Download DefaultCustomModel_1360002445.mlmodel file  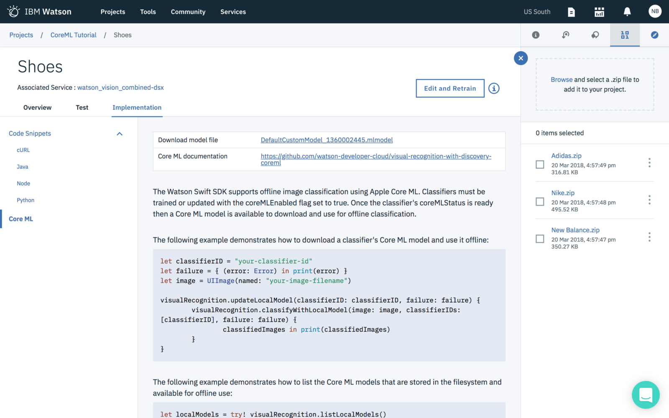[327, 140]
